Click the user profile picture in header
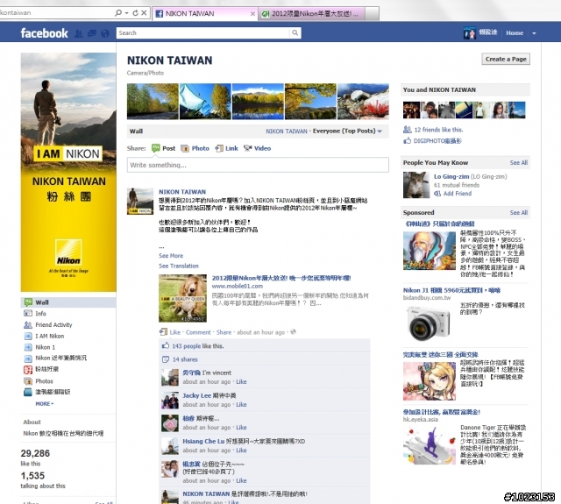Image resolution: width=561 pixels, height=504 pixels. pos(470,33)
